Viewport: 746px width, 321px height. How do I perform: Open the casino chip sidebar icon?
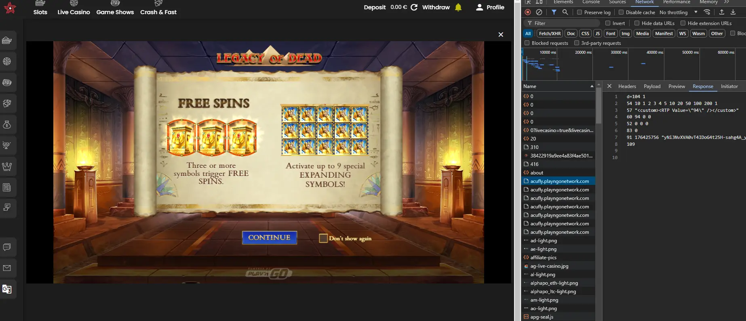pyautogui.click(x=7, y=61)
